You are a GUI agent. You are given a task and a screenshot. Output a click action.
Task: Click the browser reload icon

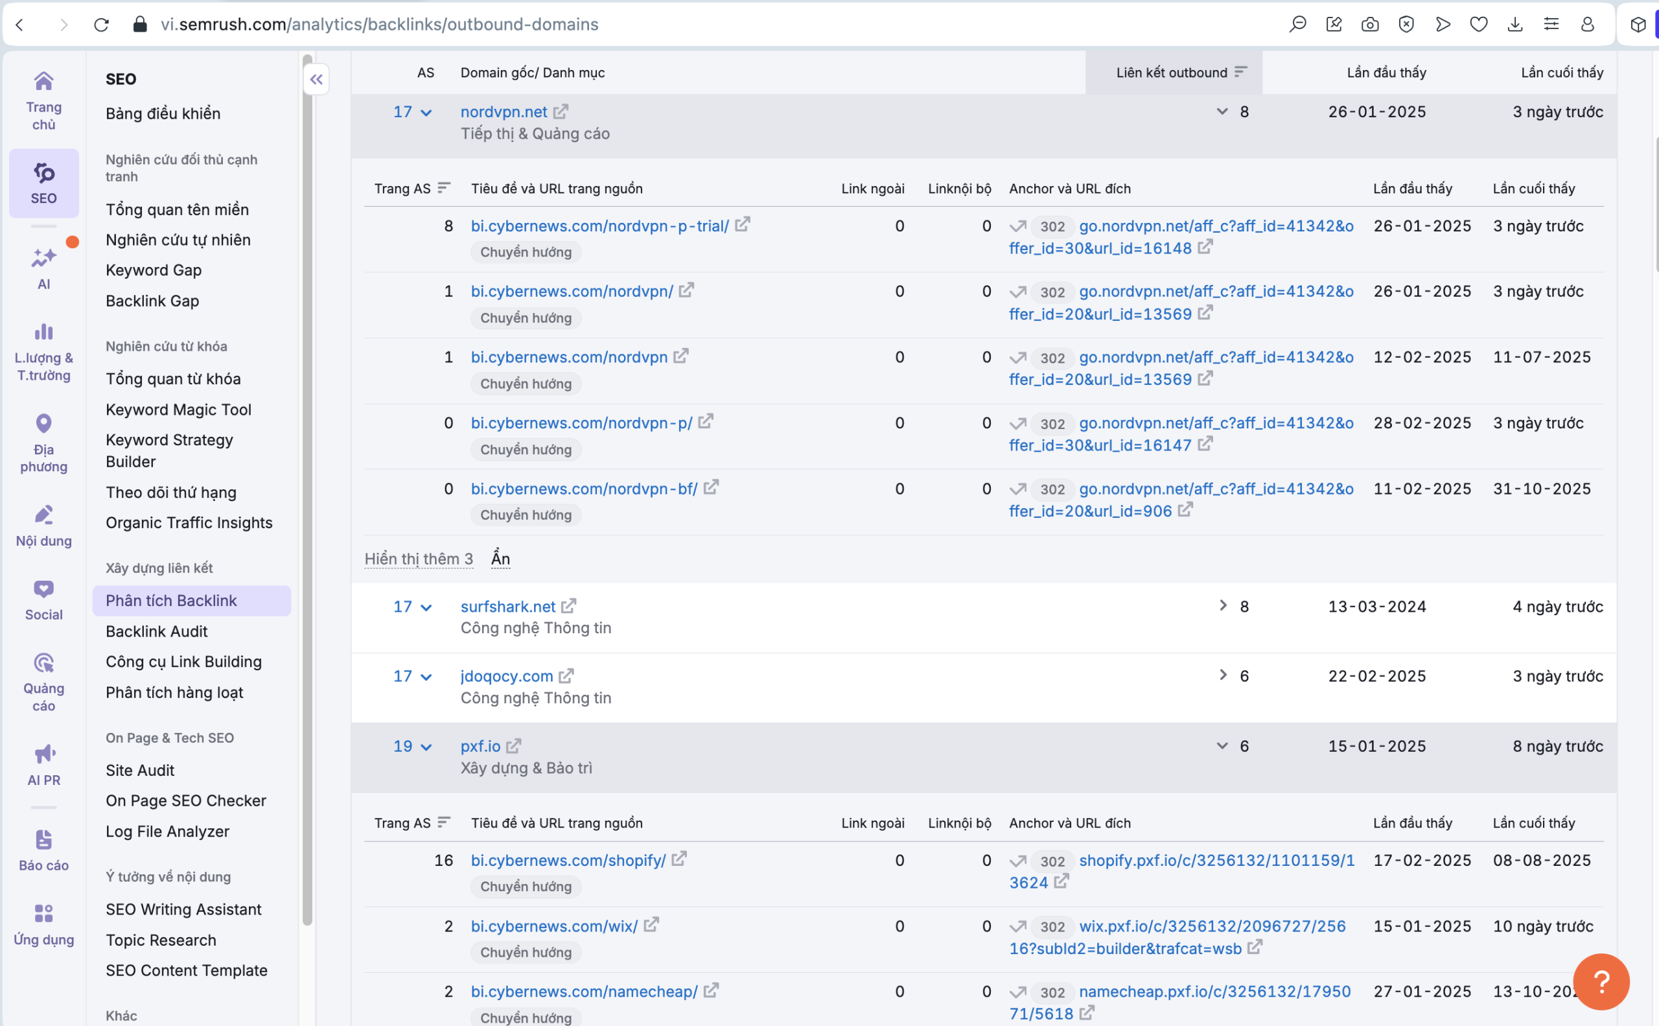pos(101,25)
